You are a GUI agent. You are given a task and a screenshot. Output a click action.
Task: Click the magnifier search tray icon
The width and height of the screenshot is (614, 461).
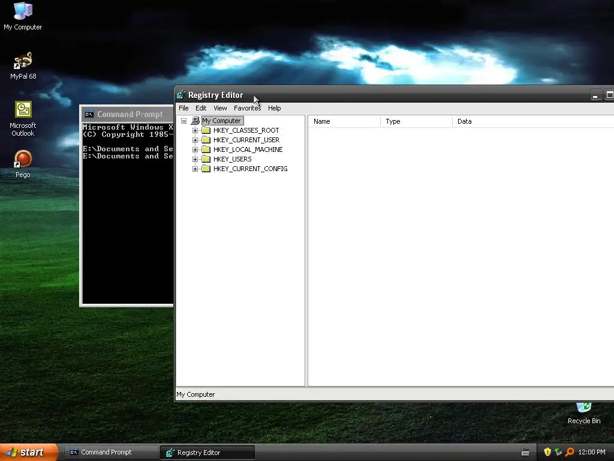(570, 452)
